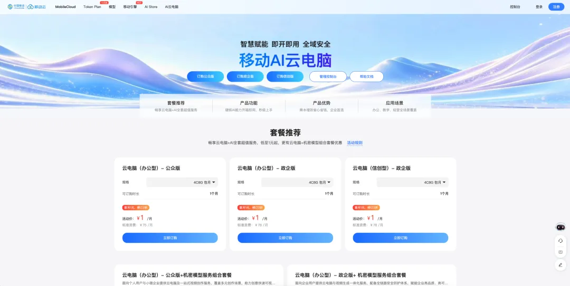Open the Token Plan menu item
The image size is (570, 286).
point(92,7)
